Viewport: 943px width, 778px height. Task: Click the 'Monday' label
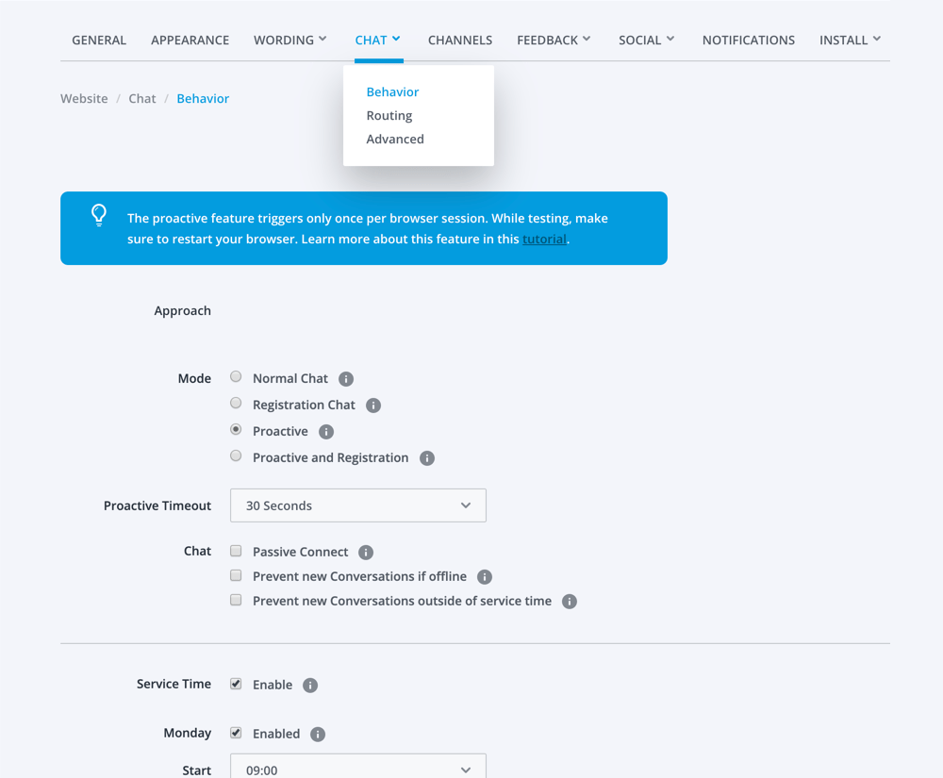pos(187,733)
